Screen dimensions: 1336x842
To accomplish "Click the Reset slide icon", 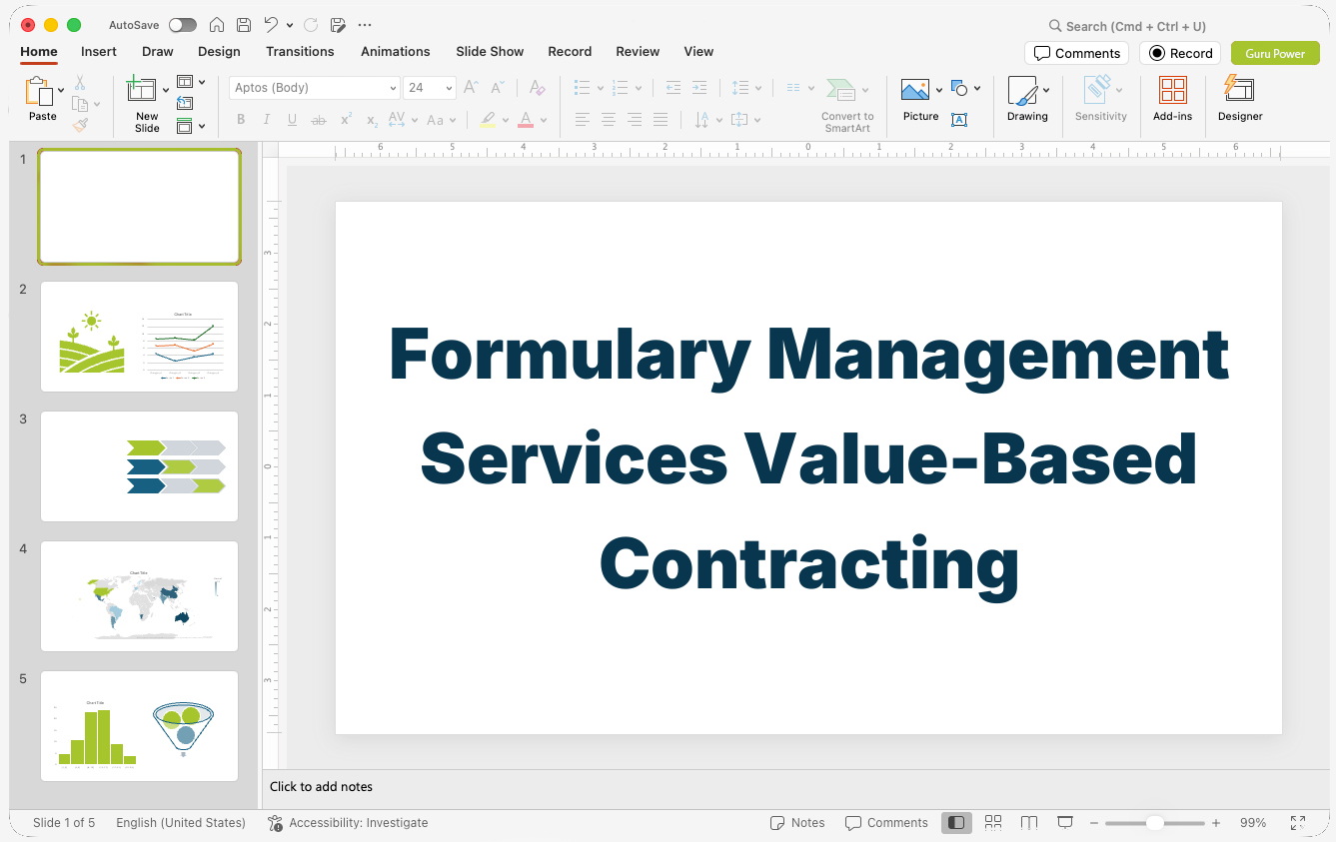I will click(x=185, y=103).
